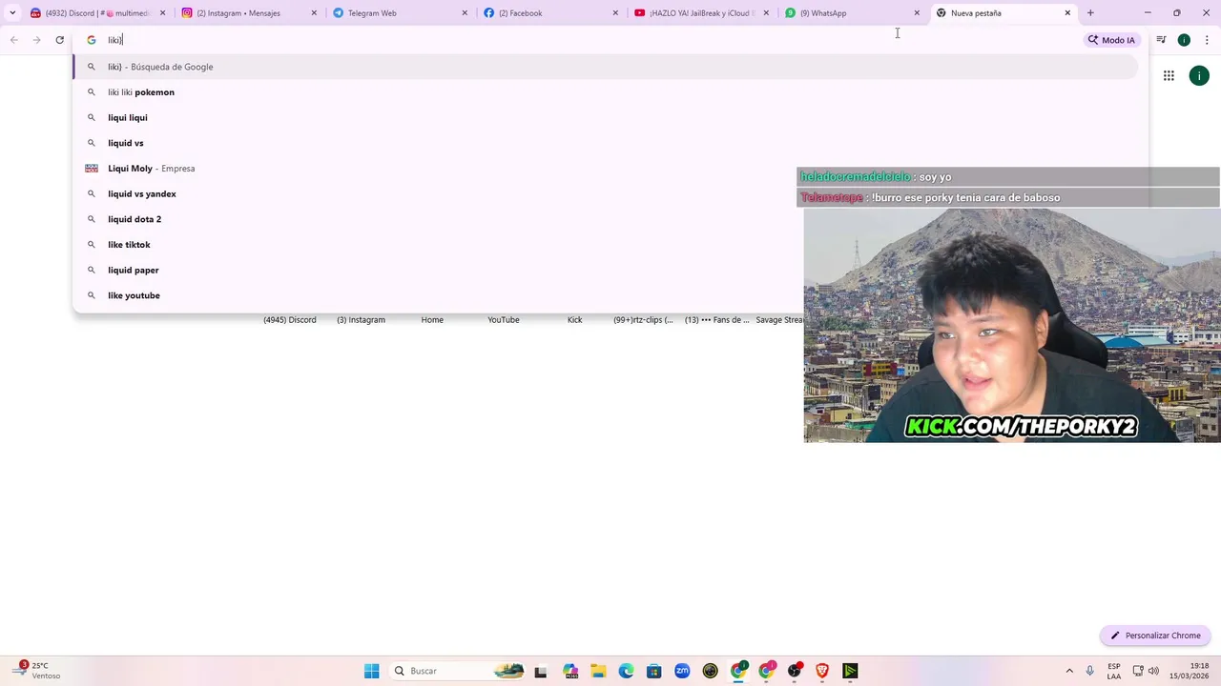Open File Explorer from the taskbar
The image size is (1221, 686).
[598, 671]
